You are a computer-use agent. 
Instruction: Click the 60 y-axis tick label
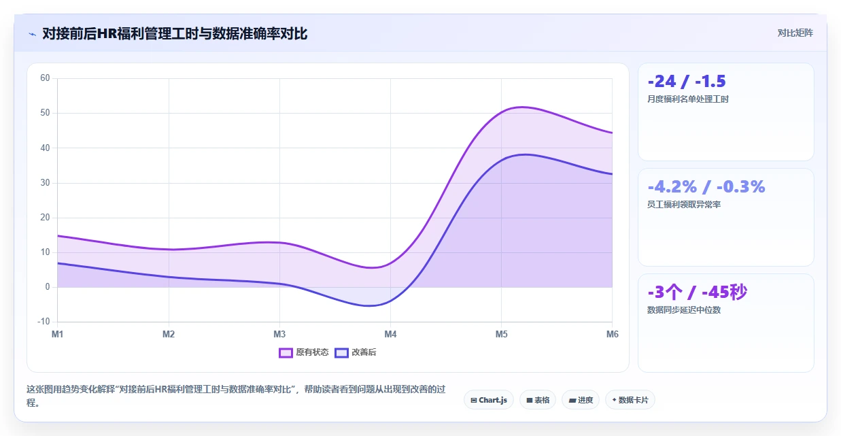click(45, 78)
